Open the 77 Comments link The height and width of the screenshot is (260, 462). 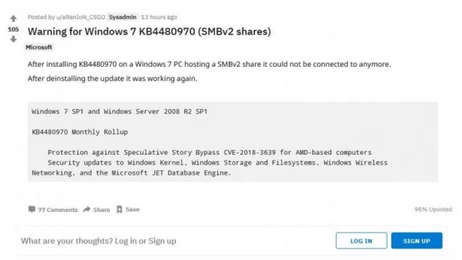coord(57,210)
